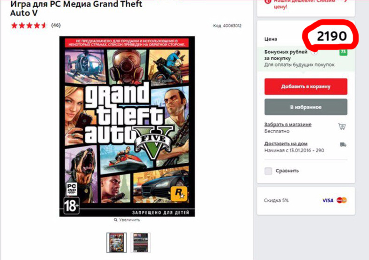Select the back cover thumbnail

coord(140,243)
